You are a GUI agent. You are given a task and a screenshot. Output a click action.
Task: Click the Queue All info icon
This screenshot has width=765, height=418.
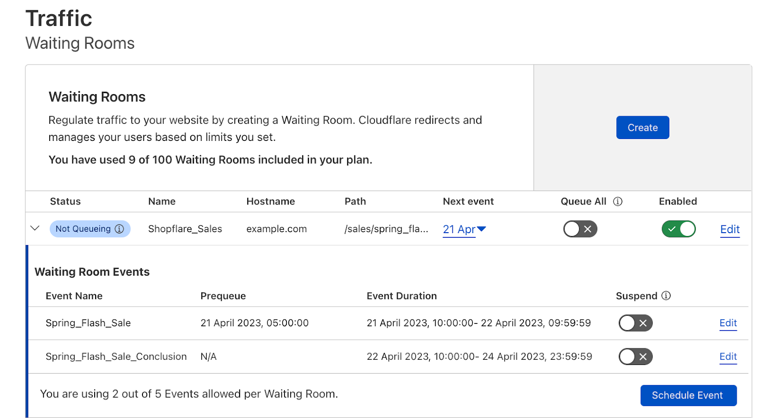coord(618,202)
